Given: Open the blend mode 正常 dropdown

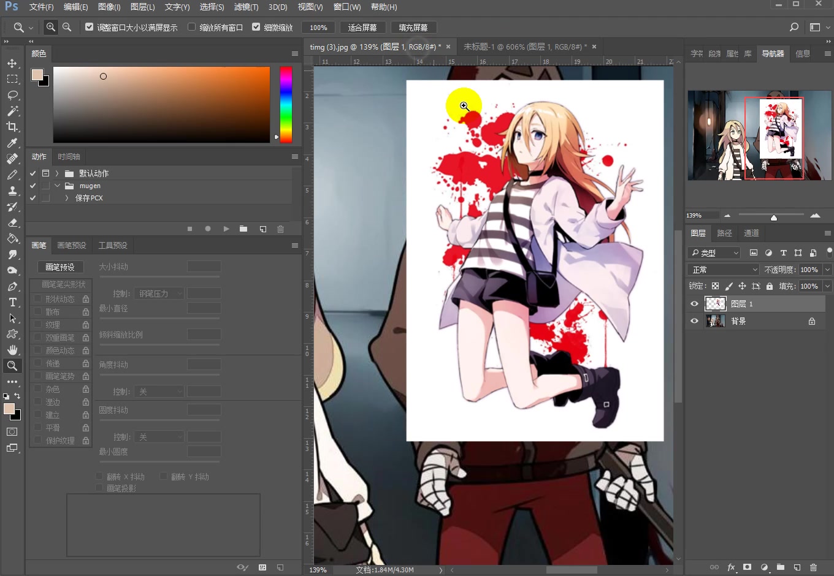Looking at the screenshot, I should pos(724,270).
